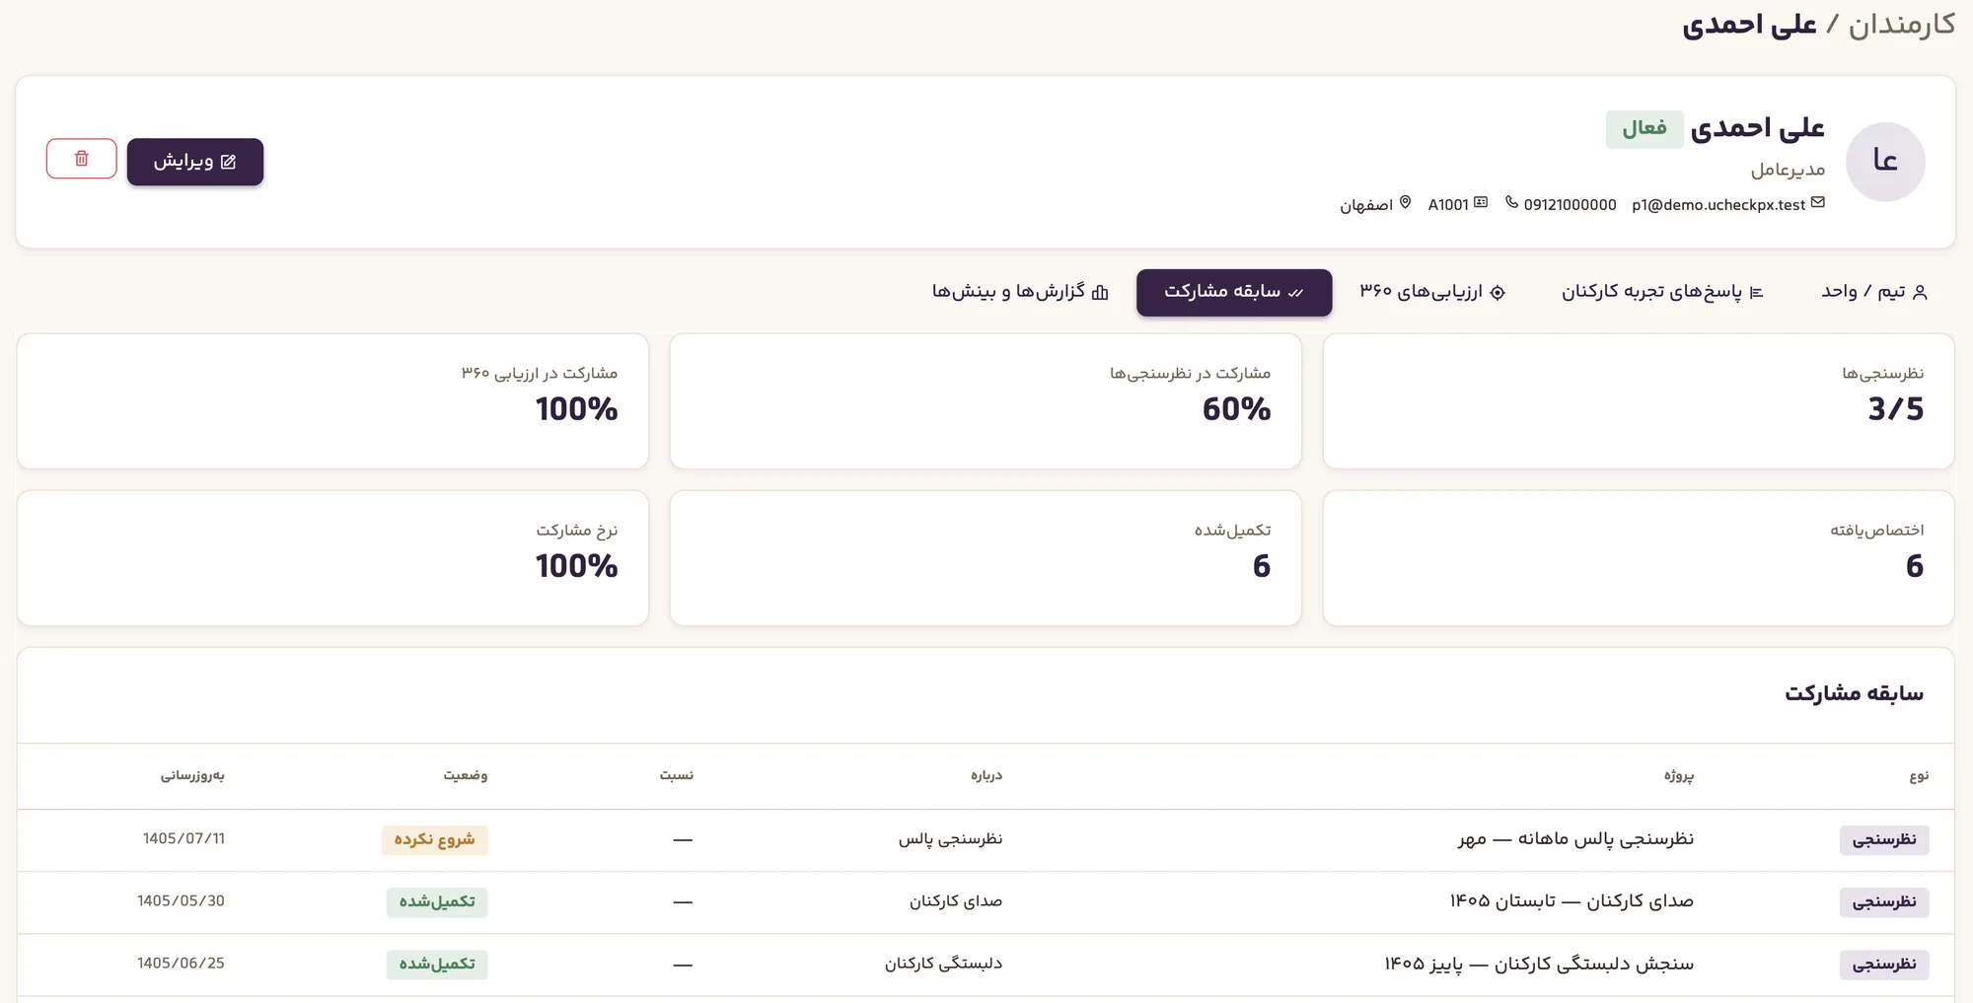Click the نظرسنجی‌ها 3/5 card

coord(1639,401)
